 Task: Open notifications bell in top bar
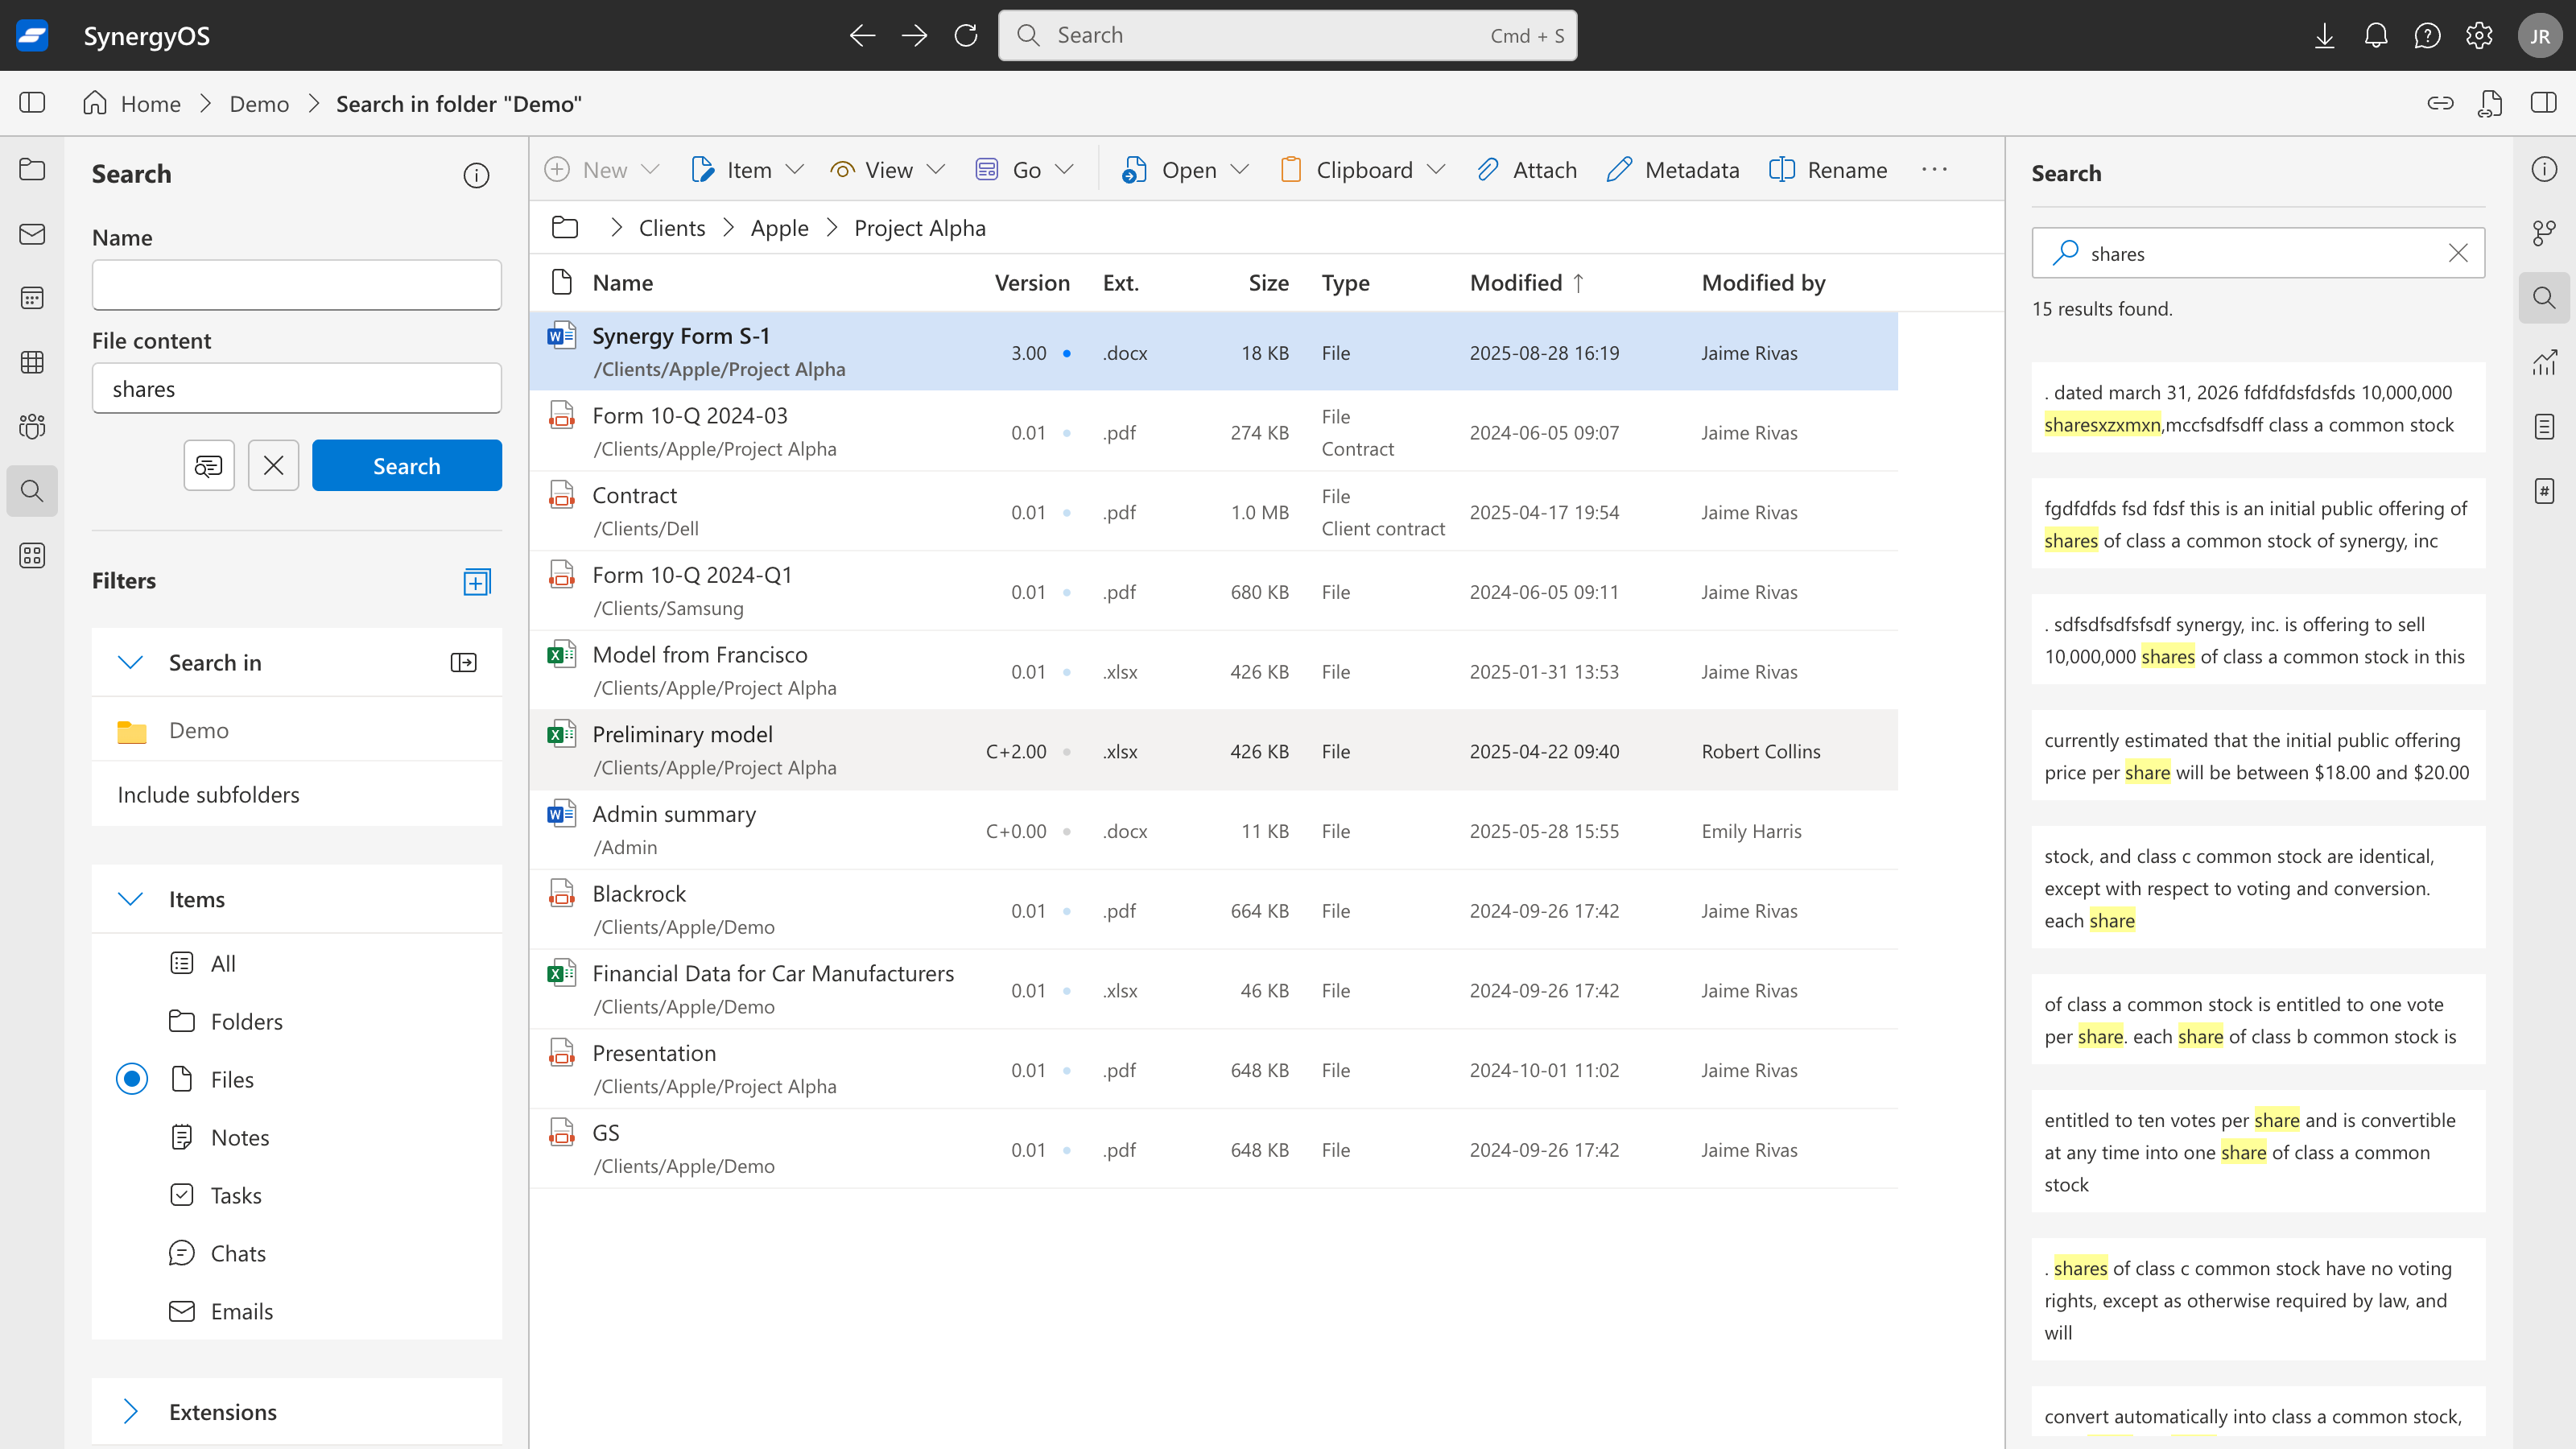(x=2375, y=36)
